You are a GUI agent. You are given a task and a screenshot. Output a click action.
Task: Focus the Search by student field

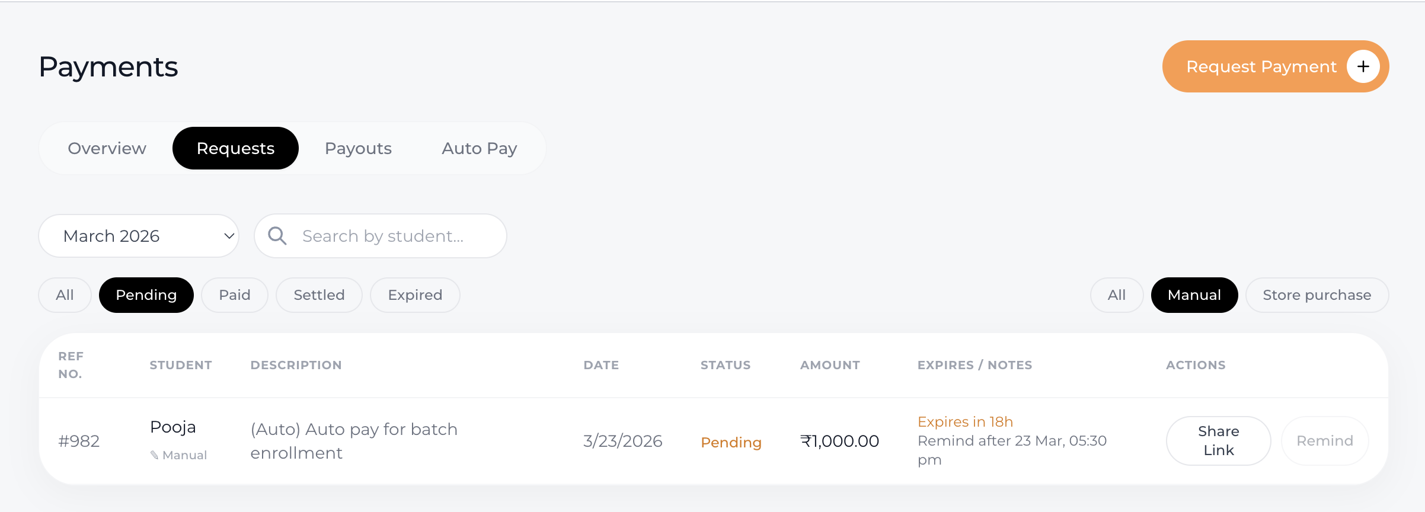coord(381,236)
